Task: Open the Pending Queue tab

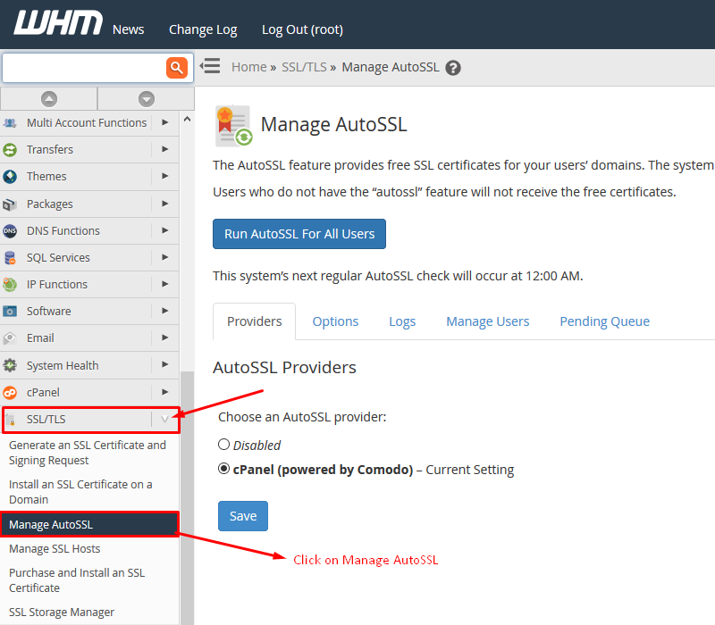Action: click(x=604, y=321)
